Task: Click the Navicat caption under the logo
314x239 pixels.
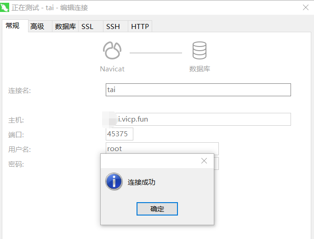Action: [x=112, y=69]
